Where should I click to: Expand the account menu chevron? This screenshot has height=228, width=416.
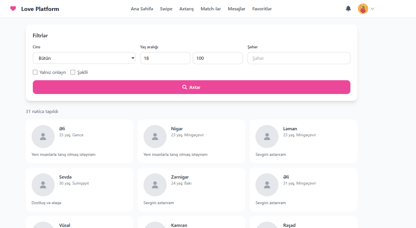click(372, 9)
